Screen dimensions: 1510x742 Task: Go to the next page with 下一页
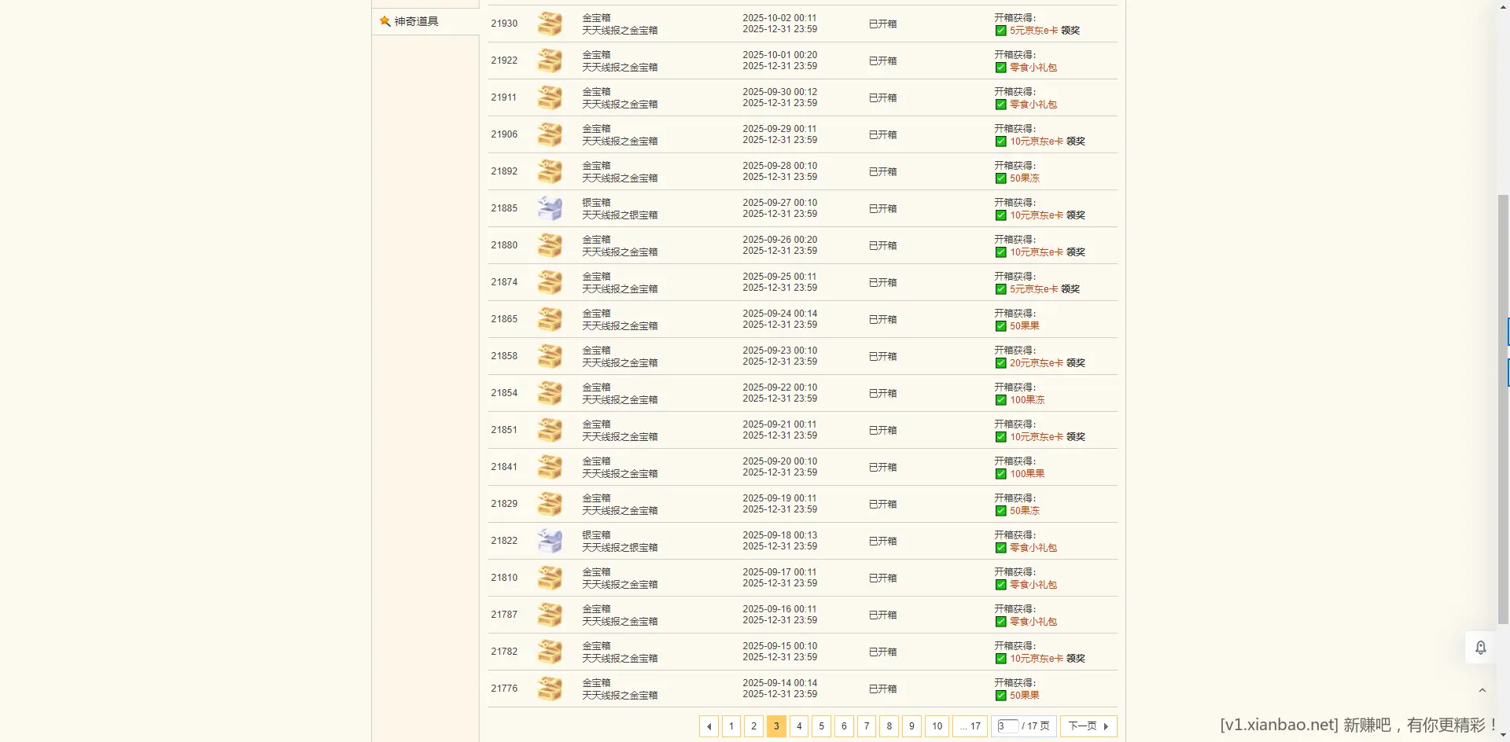1088,726
